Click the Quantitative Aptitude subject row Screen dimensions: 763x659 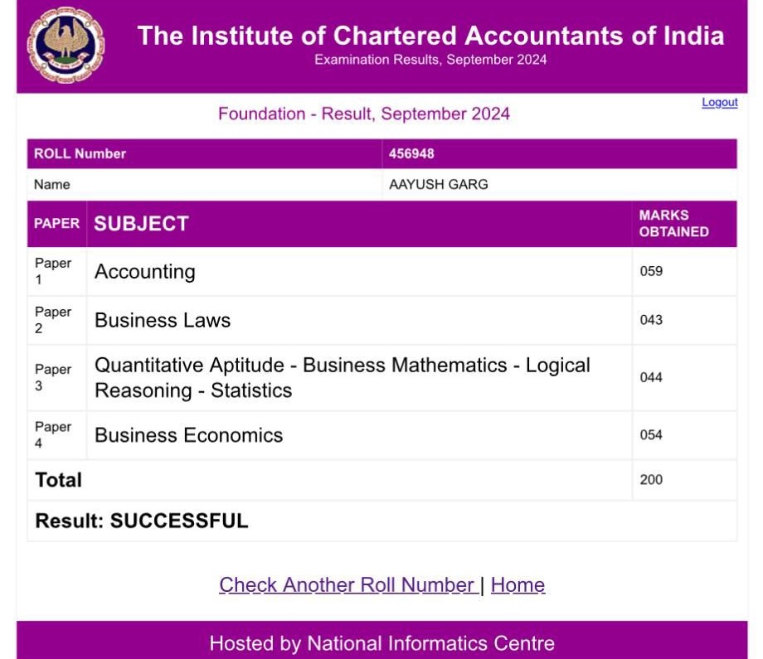coord(342,378)
